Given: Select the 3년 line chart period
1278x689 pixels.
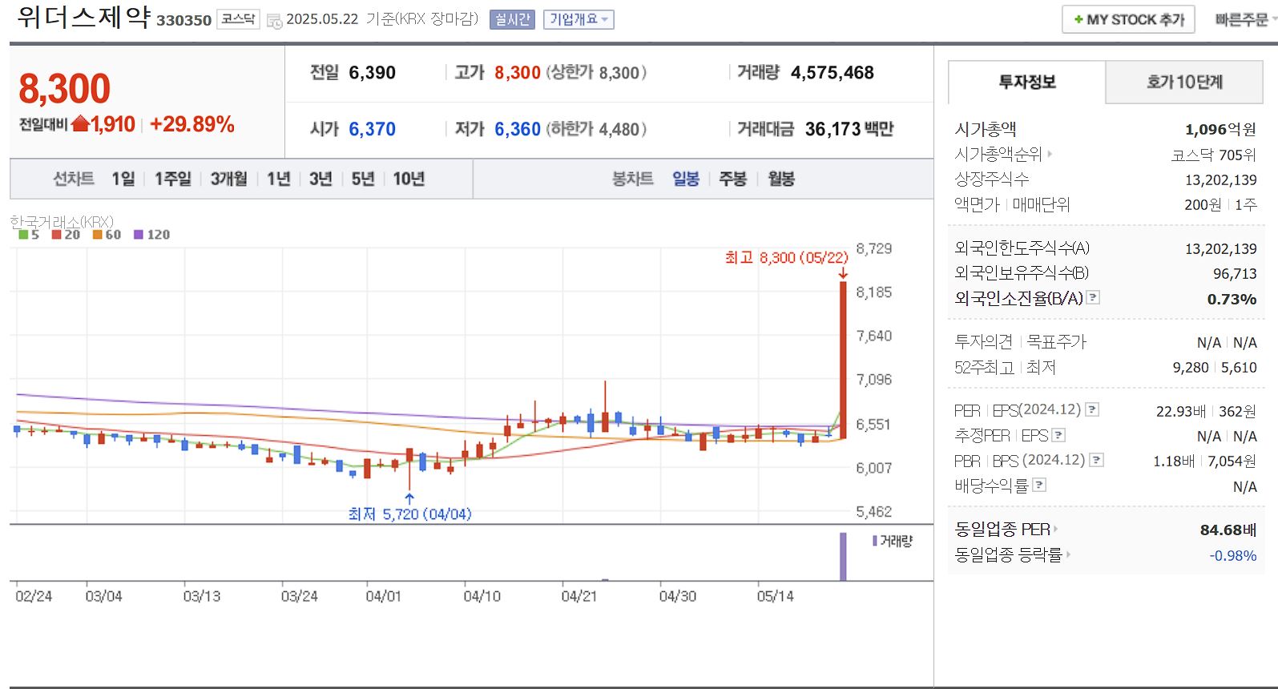Looking at the screenshot, I should coord(321,179).
